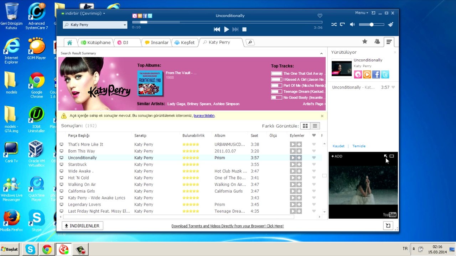Skip to the next track
Image resolution: width=456 pixels, height=256 pixels.
[235, 30]
